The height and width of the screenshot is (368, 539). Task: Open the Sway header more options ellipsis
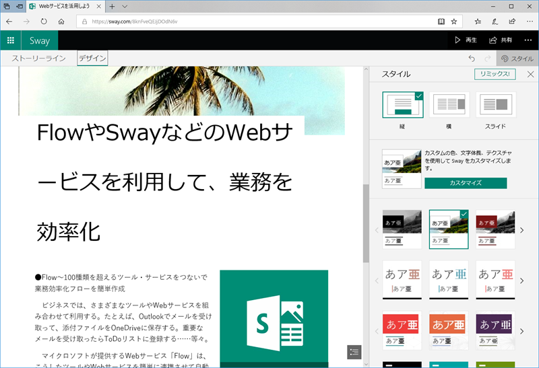coord(528,40)
